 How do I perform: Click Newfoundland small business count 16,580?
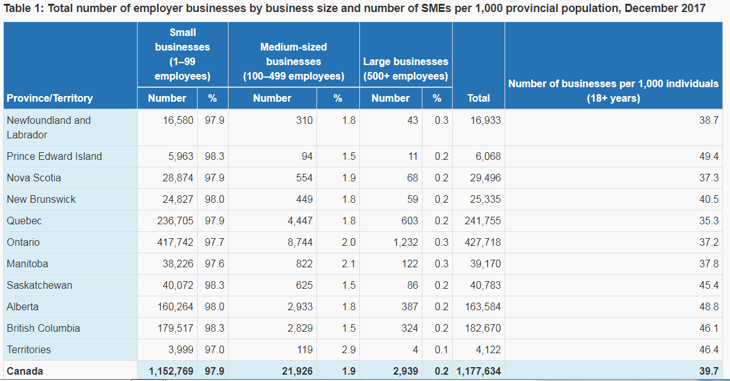[178, 120]
